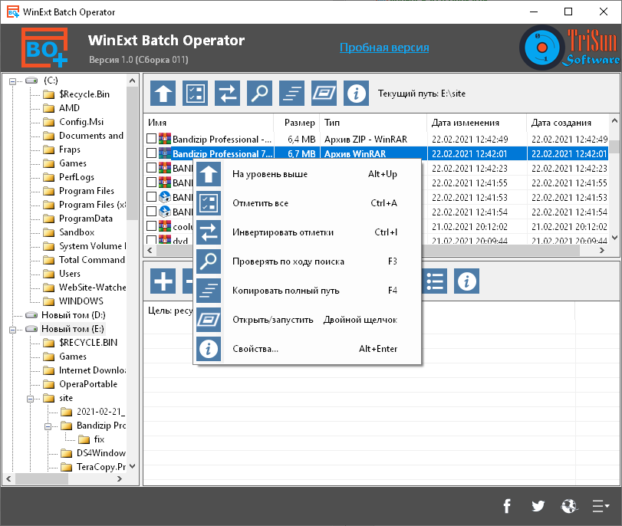Collapse the site folder node
The image size is (622, 526).
tap(30, 399)
